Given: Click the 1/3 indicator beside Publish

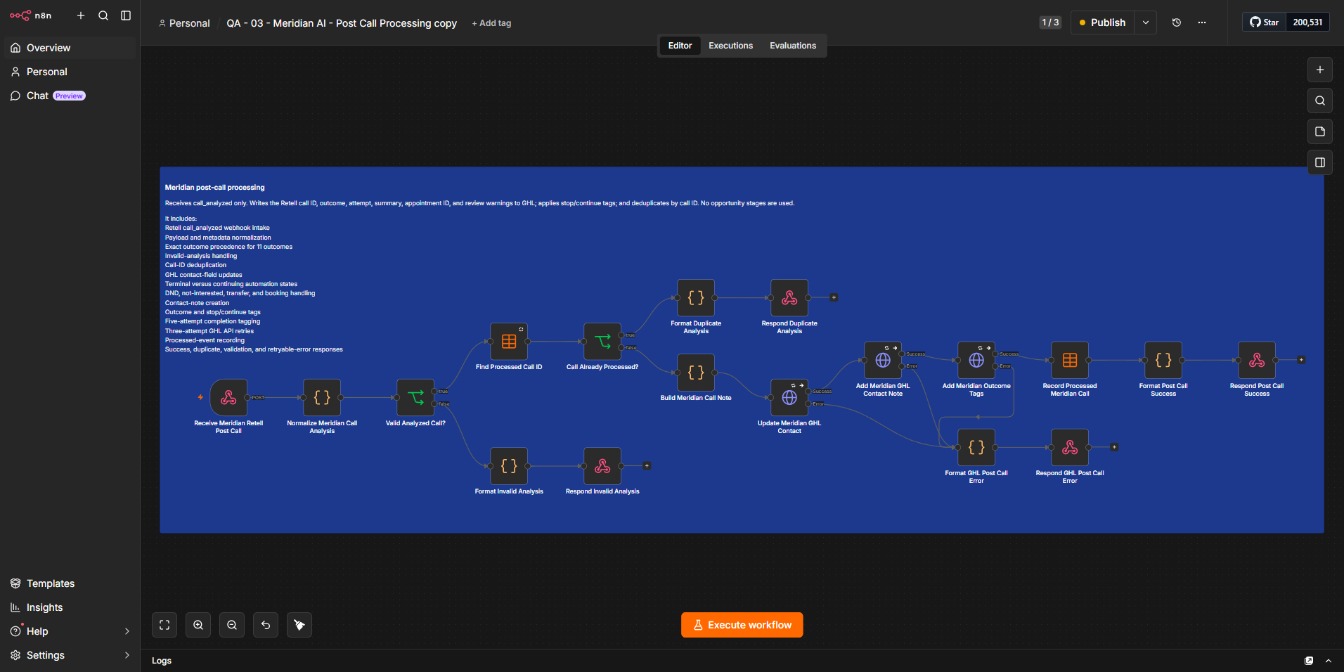Looking at the screenshot, I should tap(1050, 22).
